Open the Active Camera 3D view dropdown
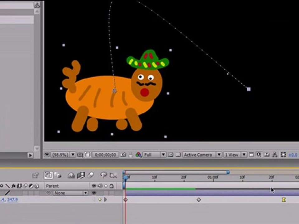 [202, 155]
